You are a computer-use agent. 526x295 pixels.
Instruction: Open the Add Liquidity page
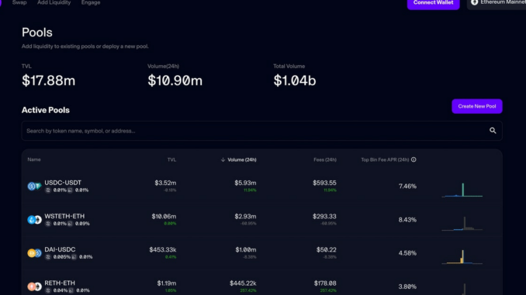54,2
